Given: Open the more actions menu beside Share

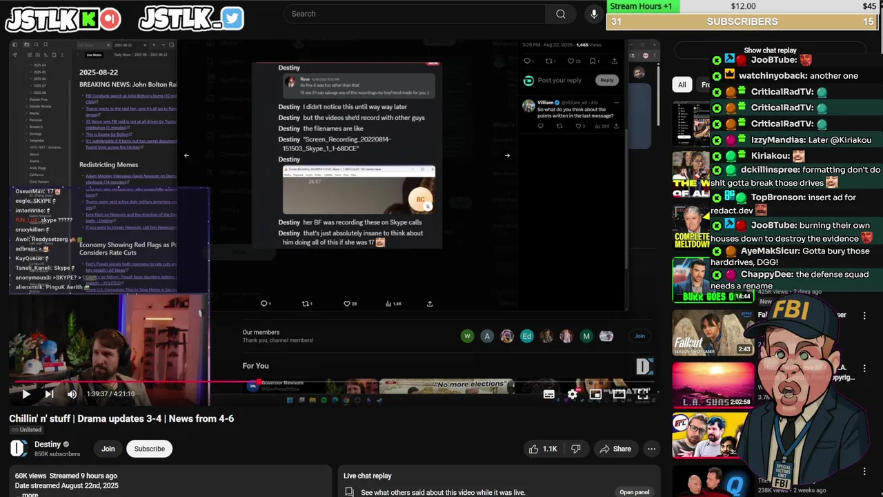Looking at the screenshot, I should [651, 449].
